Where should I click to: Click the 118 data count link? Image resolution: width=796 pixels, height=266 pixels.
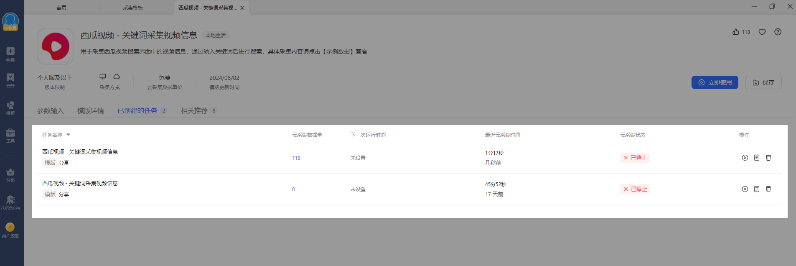(296, 158)
